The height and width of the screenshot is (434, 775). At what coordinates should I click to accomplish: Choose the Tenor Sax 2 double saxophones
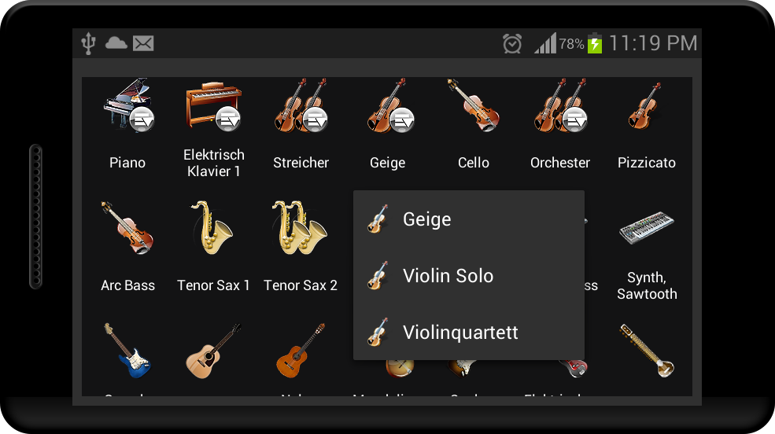(x=300, y=228)
